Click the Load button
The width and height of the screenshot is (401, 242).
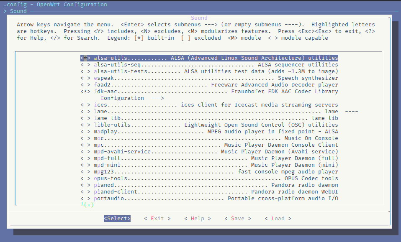(x=278, y=219)
